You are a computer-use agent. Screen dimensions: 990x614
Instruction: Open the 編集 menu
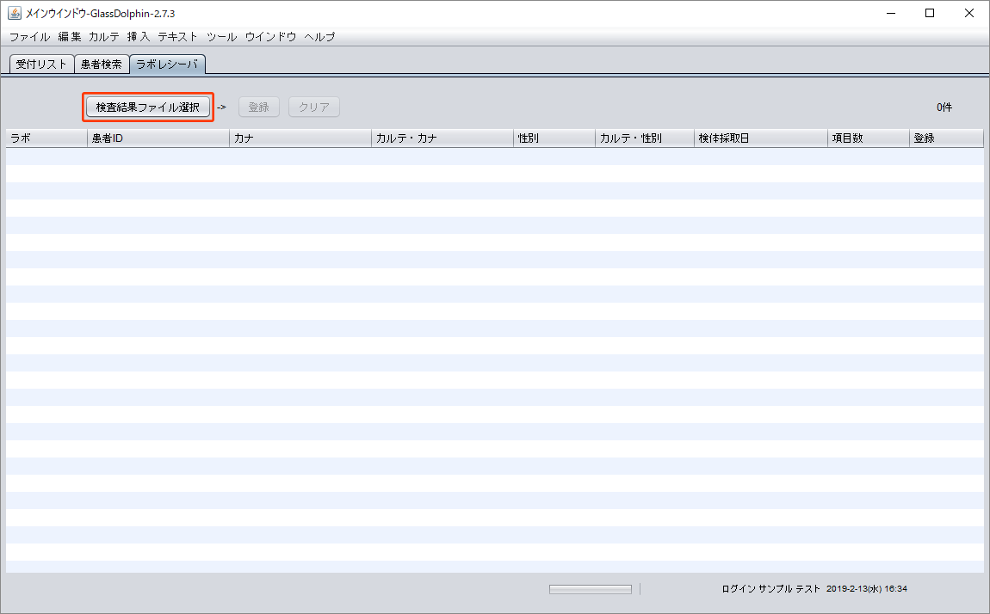pyautogui.click(x=70, y=37)
